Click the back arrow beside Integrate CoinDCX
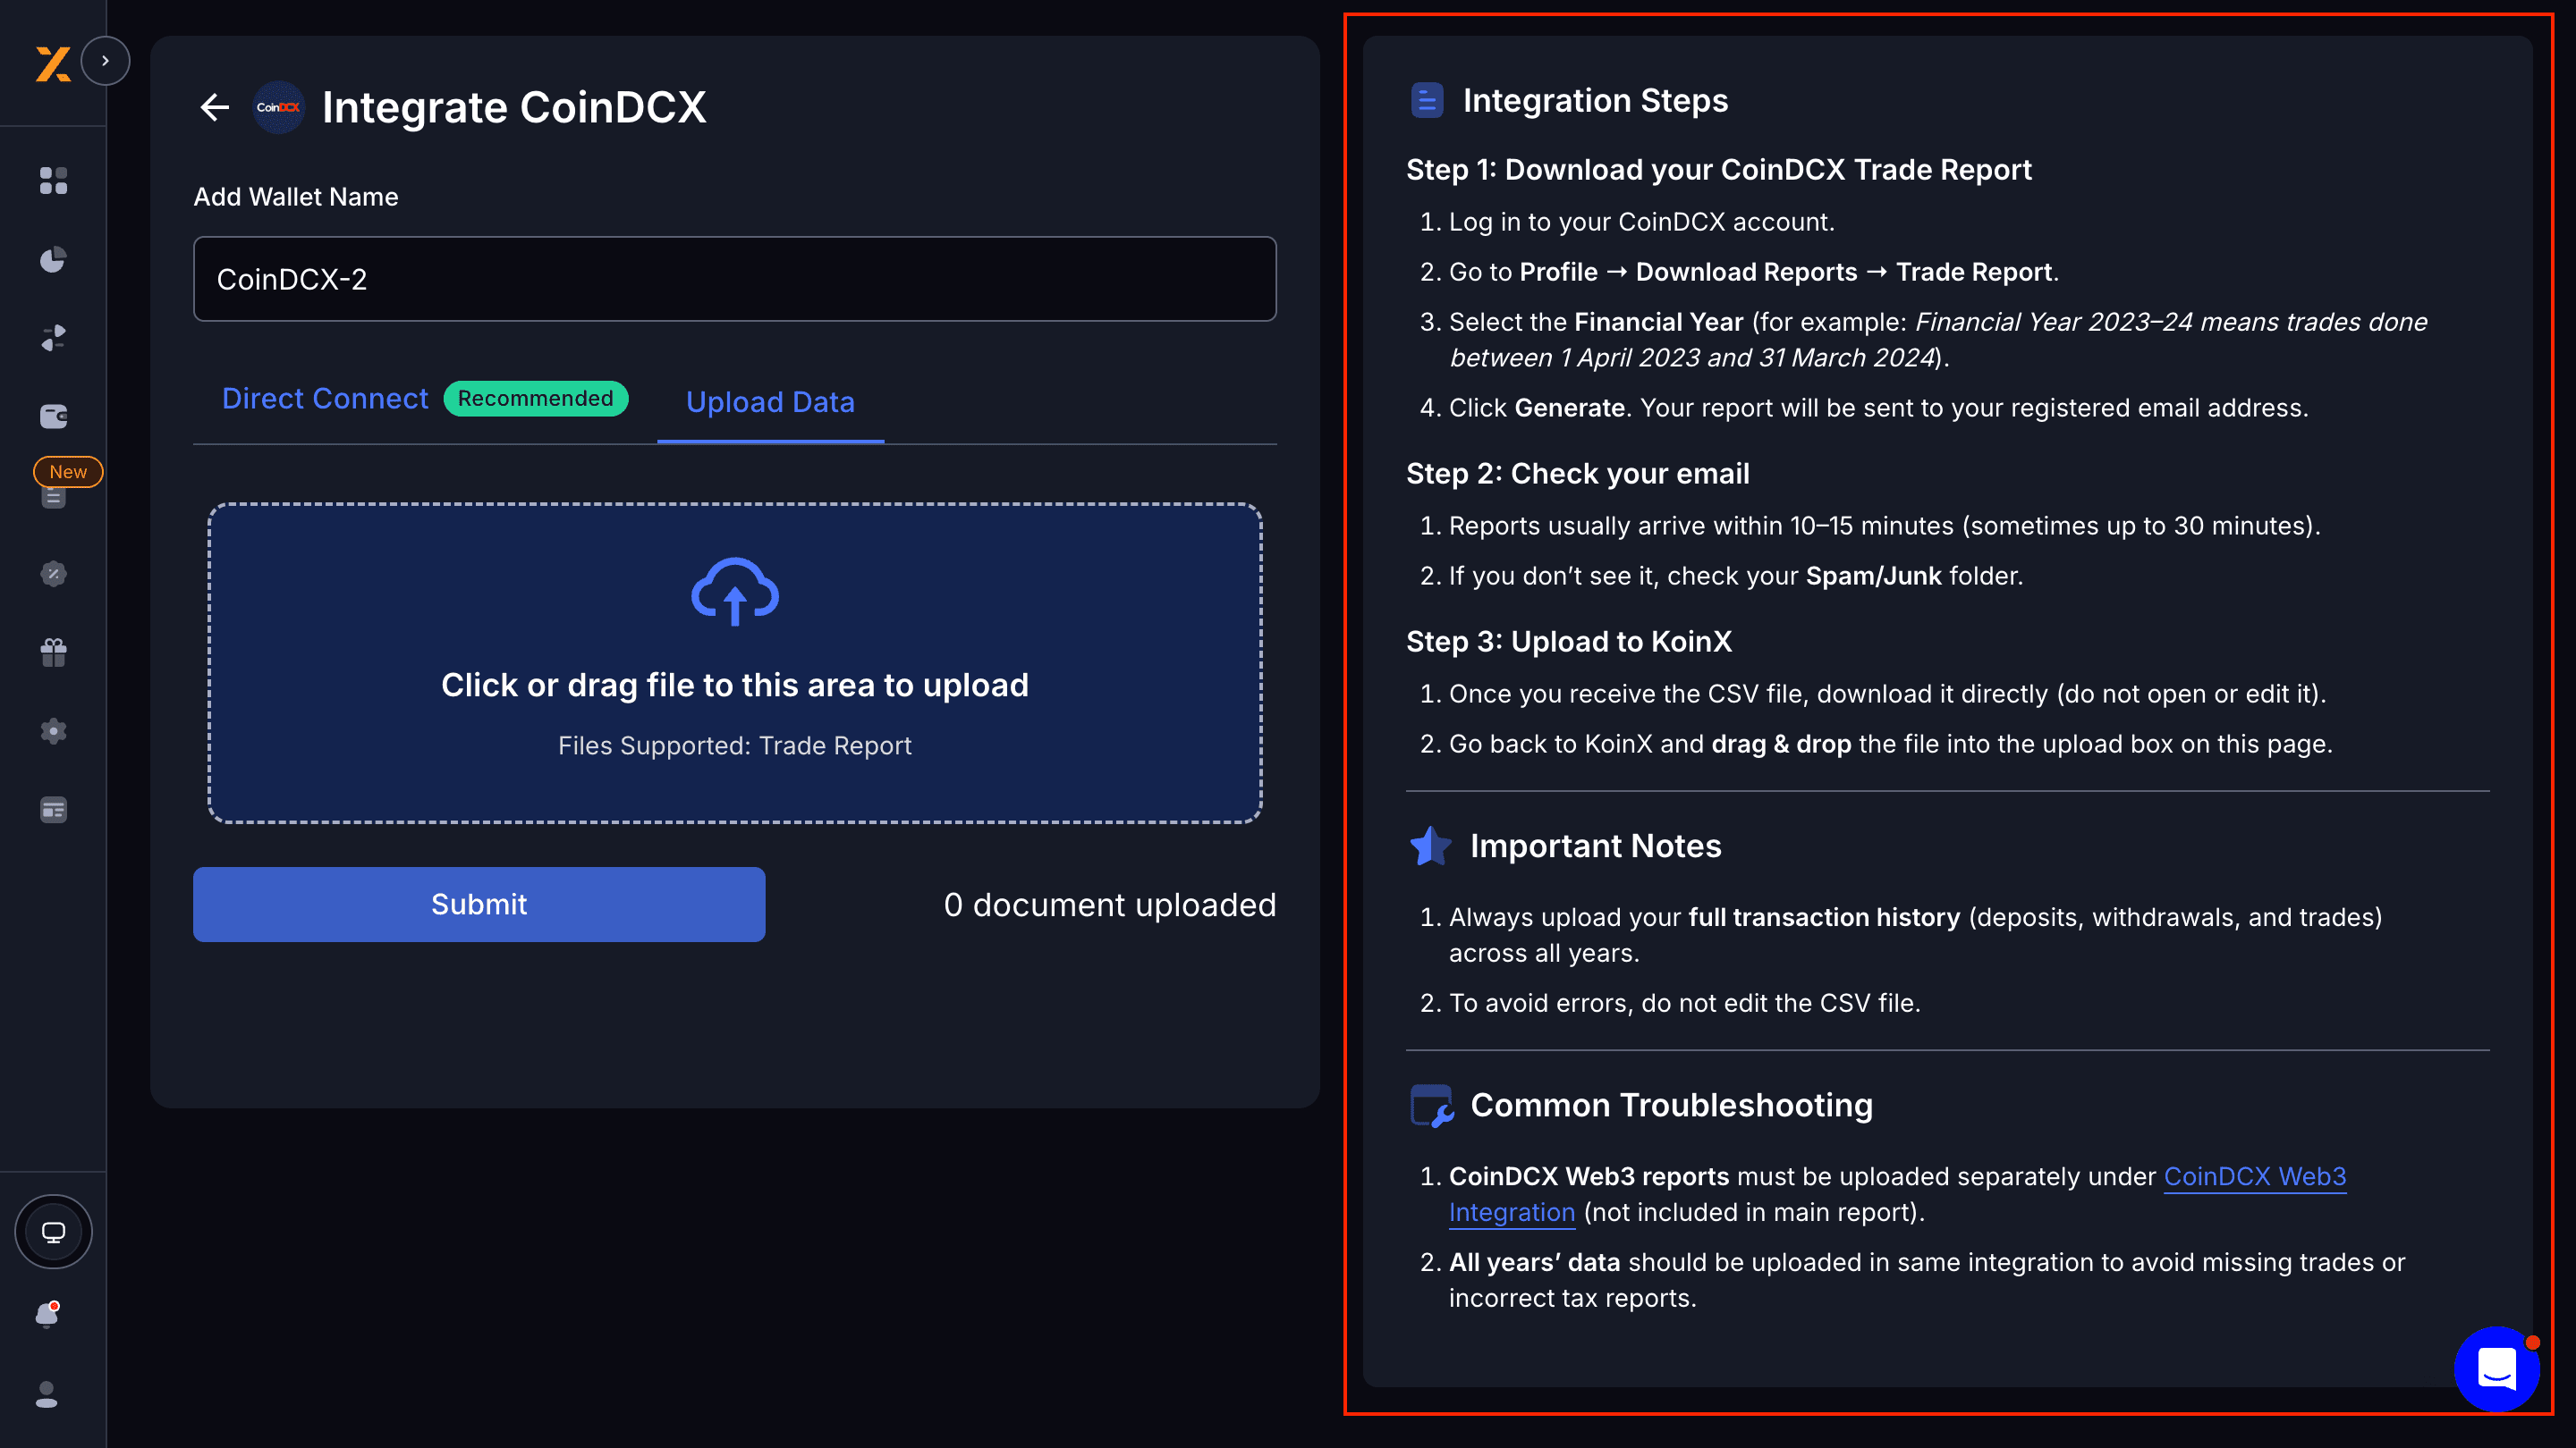 click(213, 107)
